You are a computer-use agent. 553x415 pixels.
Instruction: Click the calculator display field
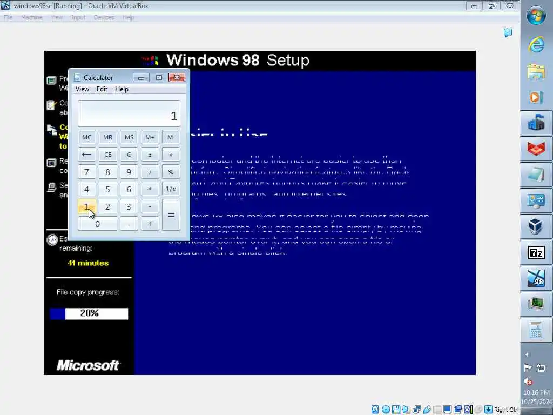click(x=129, y=113)
